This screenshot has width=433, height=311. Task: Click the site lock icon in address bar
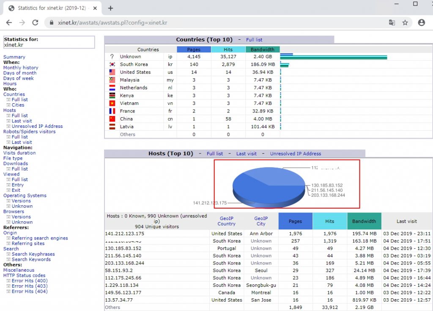click(52, 23)
